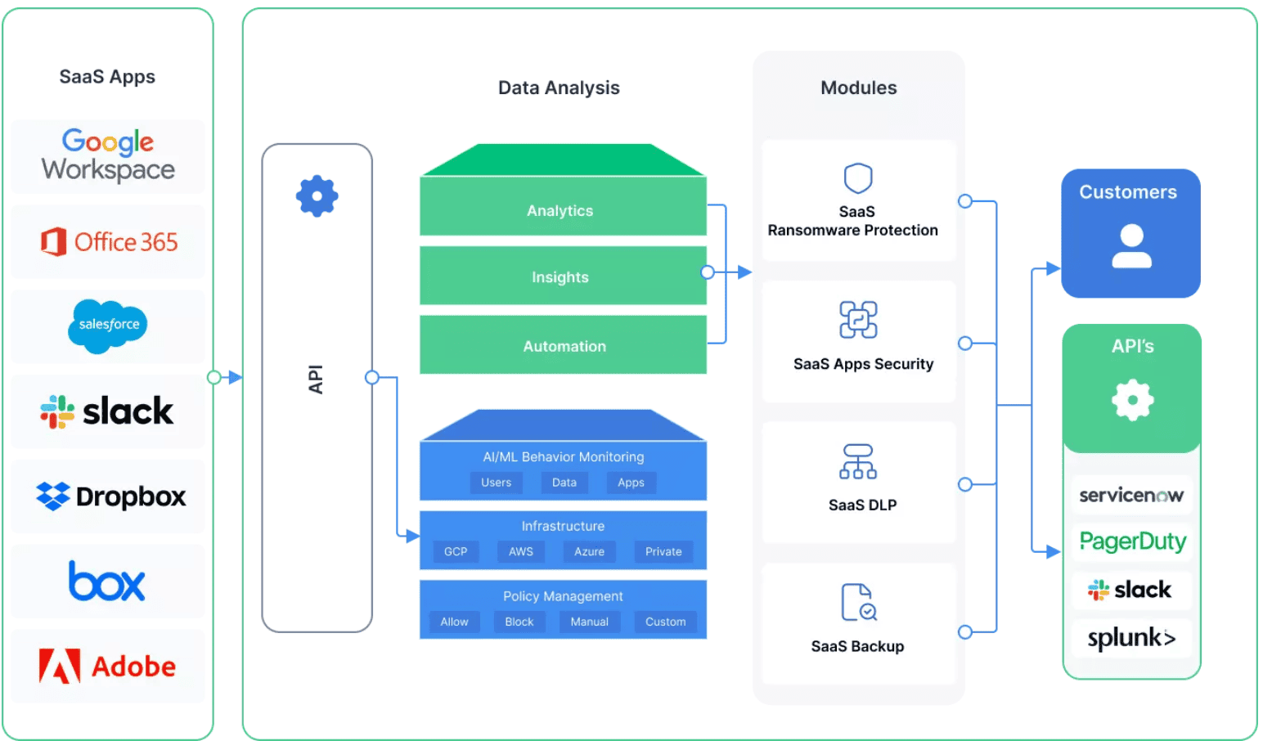Click the 'Data Analysis' heading
The width and height of the screenshot is (1263, 741).
tap(560, 88)
